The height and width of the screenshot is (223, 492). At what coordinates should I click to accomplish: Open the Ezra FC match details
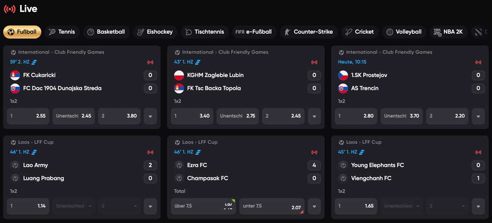197,166
